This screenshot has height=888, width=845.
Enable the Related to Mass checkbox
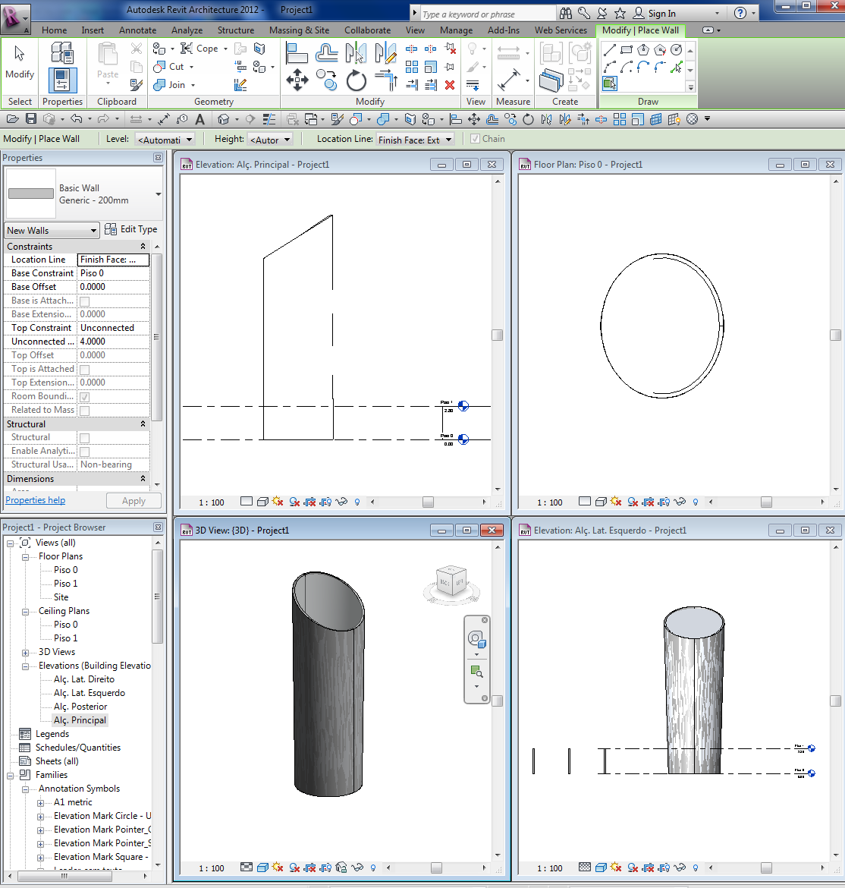84,411
